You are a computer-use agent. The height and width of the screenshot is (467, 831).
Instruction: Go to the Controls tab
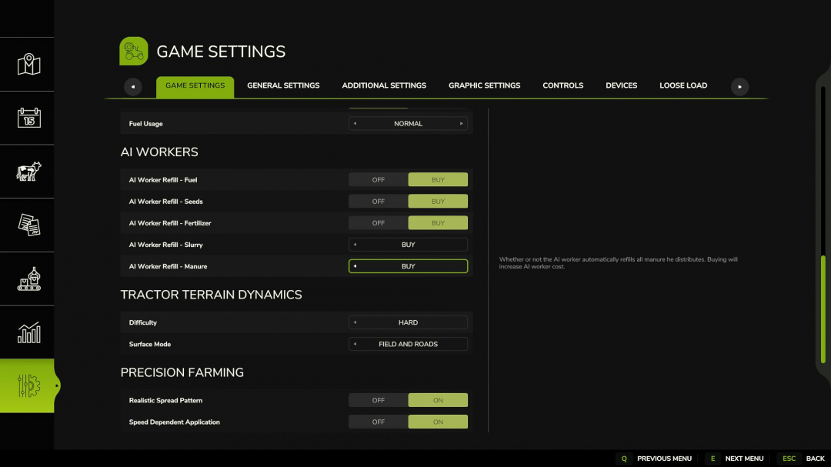pos(562,85)
